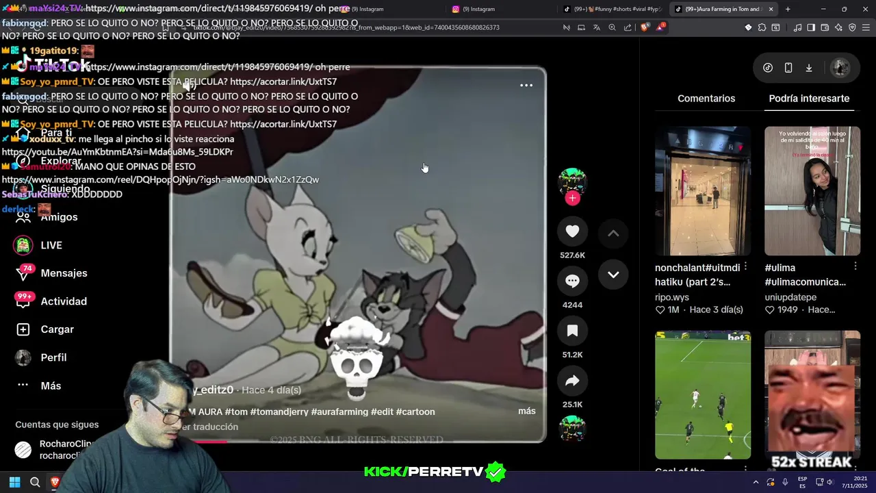
Task: Go to next video with down arrow
Action: pyautogui.click(x=613, y=275)
